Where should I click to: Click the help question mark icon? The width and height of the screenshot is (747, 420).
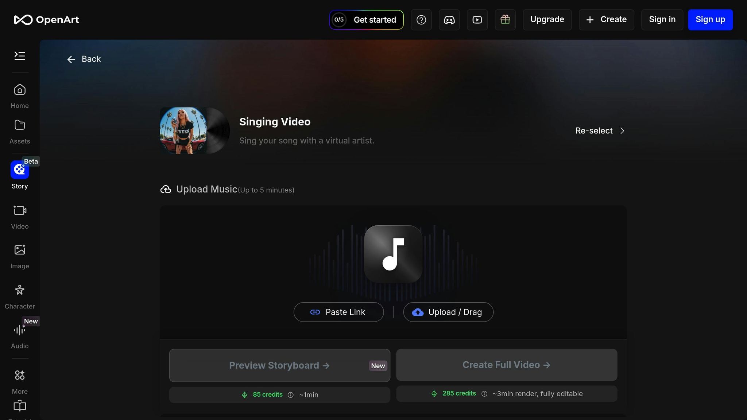click(x=421, y=20)
